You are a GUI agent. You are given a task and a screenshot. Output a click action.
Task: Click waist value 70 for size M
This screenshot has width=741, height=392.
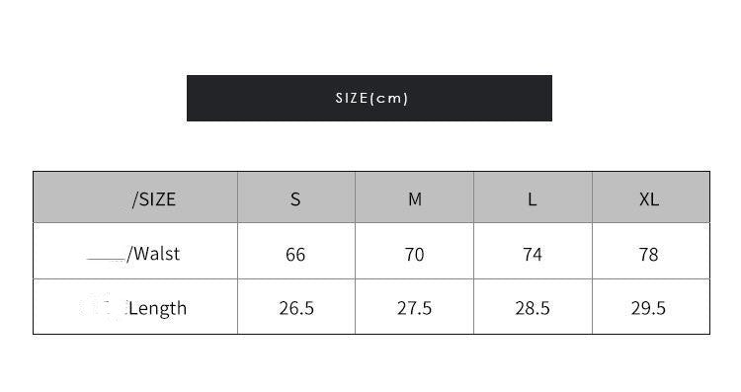point(414,255)
